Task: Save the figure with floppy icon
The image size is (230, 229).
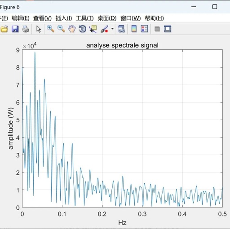Action: coord(15,29)
